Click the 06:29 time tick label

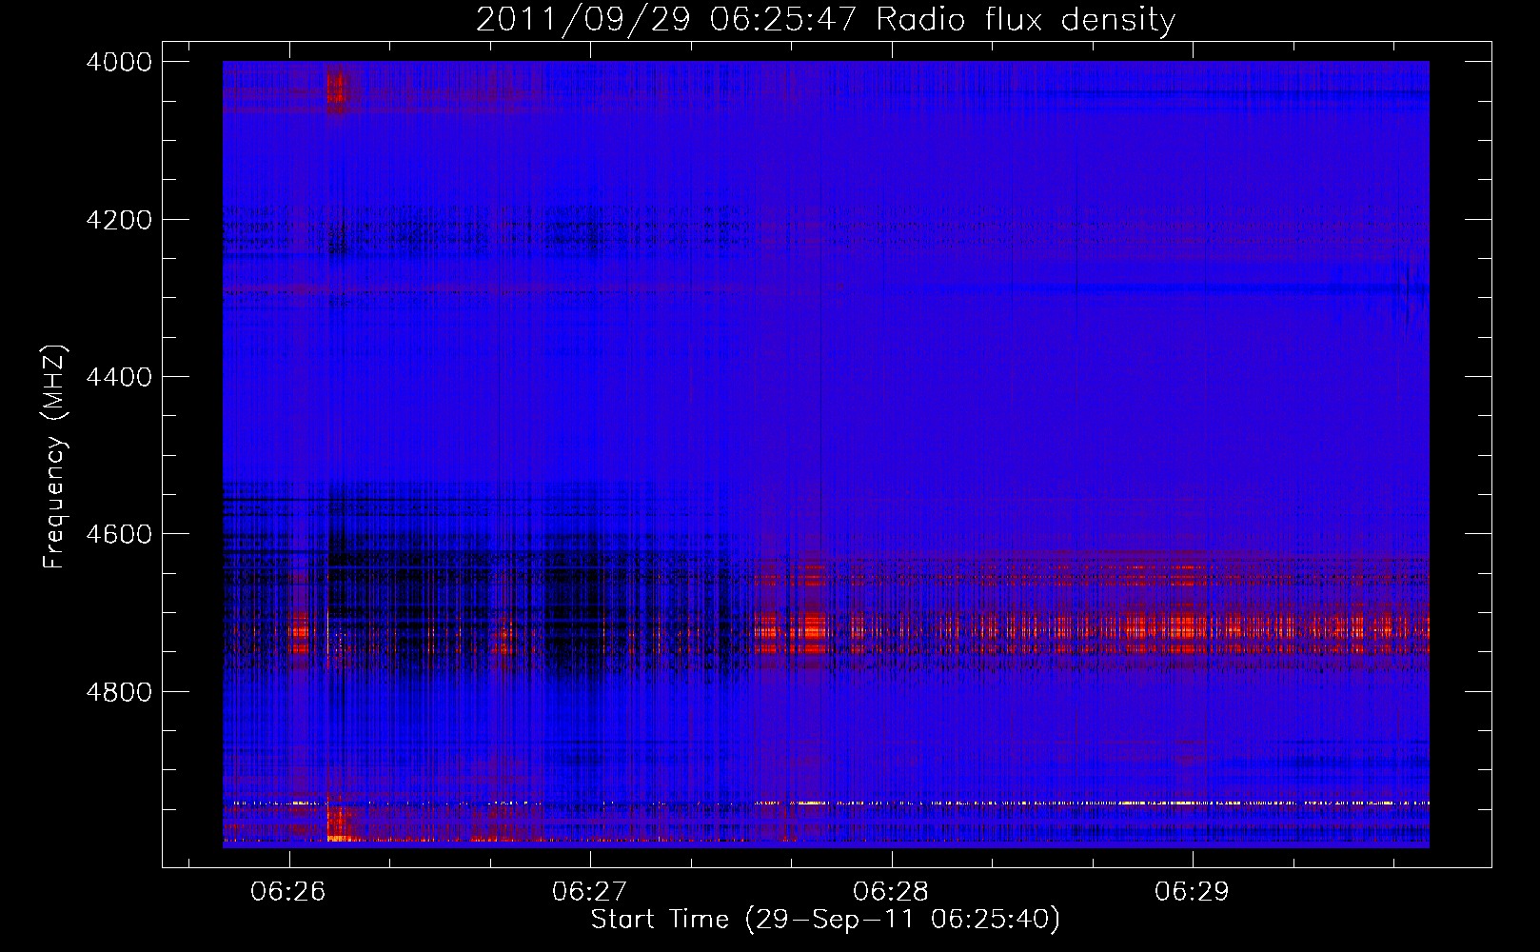pyautogui.click(x=1193, y=892)
